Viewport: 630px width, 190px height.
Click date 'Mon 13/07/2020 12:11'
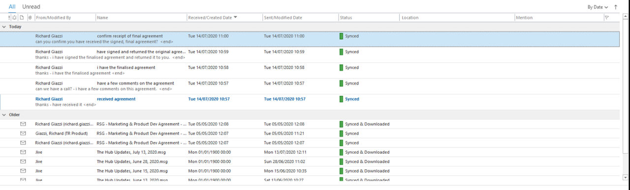point(285,152)
